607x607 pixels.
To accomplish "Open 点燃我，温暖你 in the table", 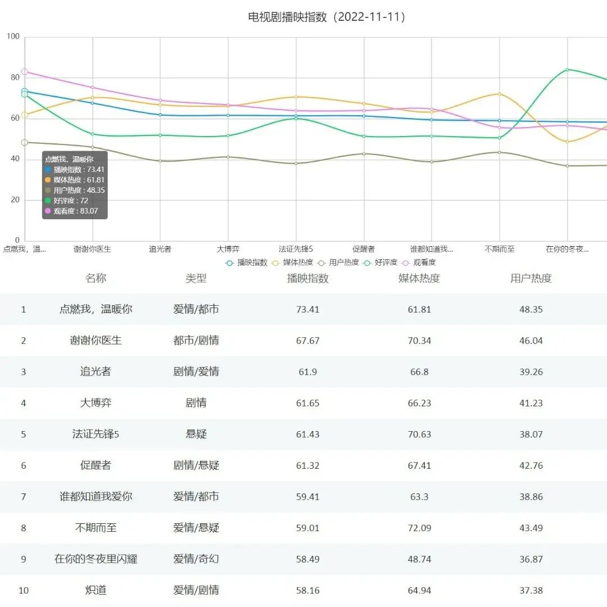I will pos(96,309).
